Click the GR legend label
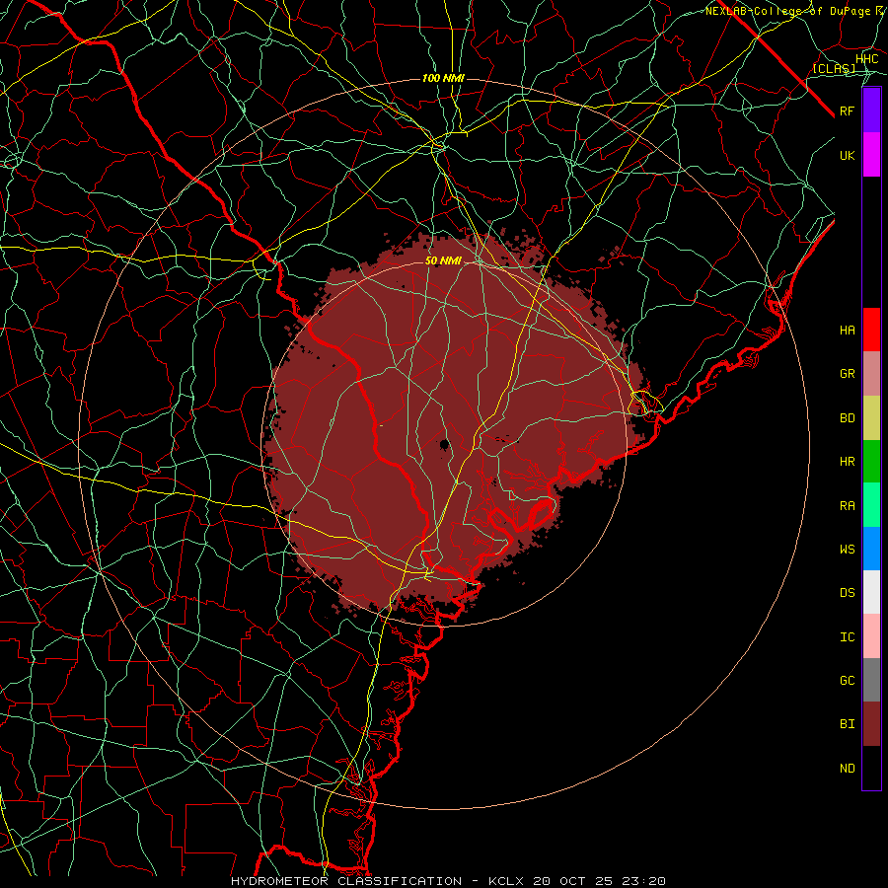This screenshot has width=888, height=888. [847, 374]
